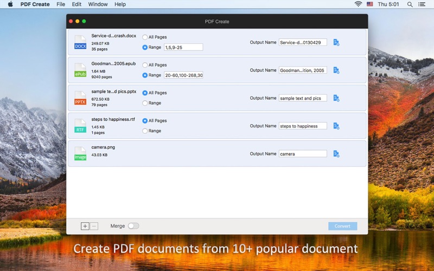434x271 pixels.
Task: Edit Output Name field sample text and pics
Action: [x=303, y=98]
